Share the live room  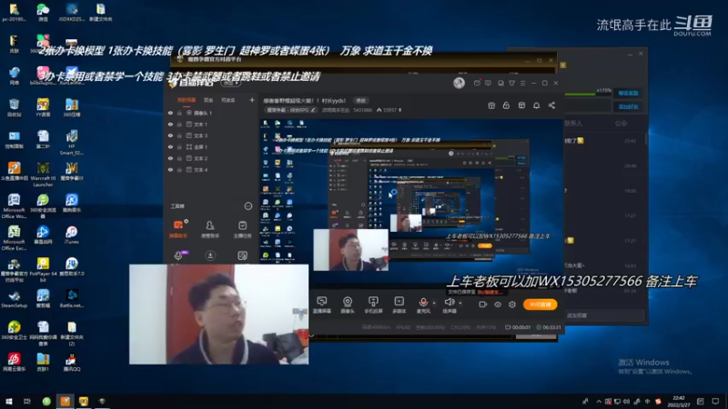point(551,105)
